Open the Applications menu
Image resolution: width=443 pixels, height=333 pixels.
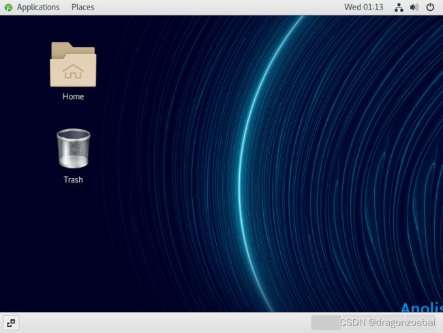pos(38,7)
